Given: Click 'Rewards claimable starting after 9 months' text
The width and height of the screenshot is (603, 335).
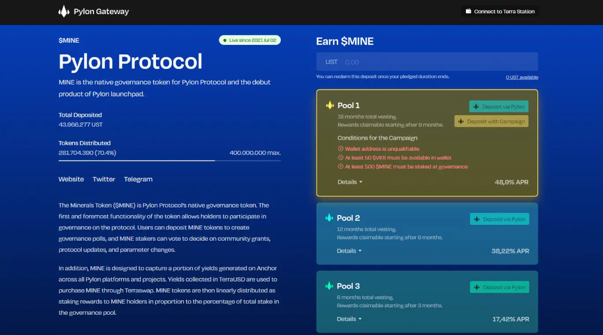Looking at the screenshot, I should (x=390, y=125).
